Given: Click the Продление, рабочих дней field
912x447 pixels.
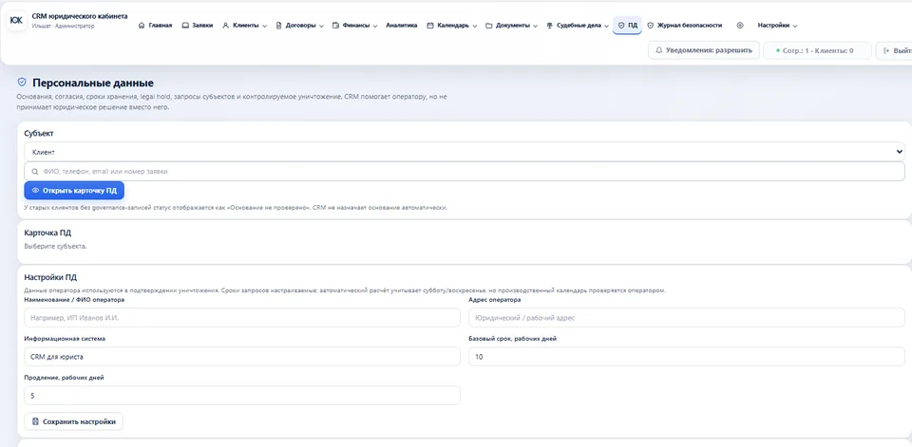Looking at the screenshot, I should (x=242, y=395).
